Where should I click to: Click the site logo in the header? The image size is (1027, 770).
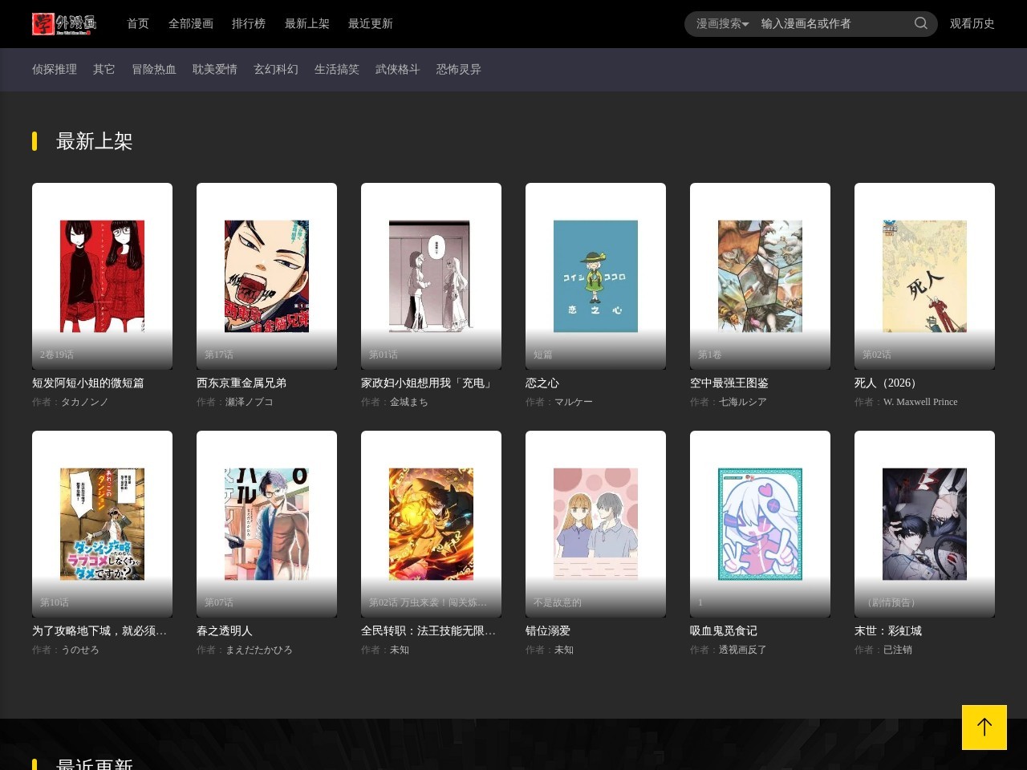coord(64,24)
